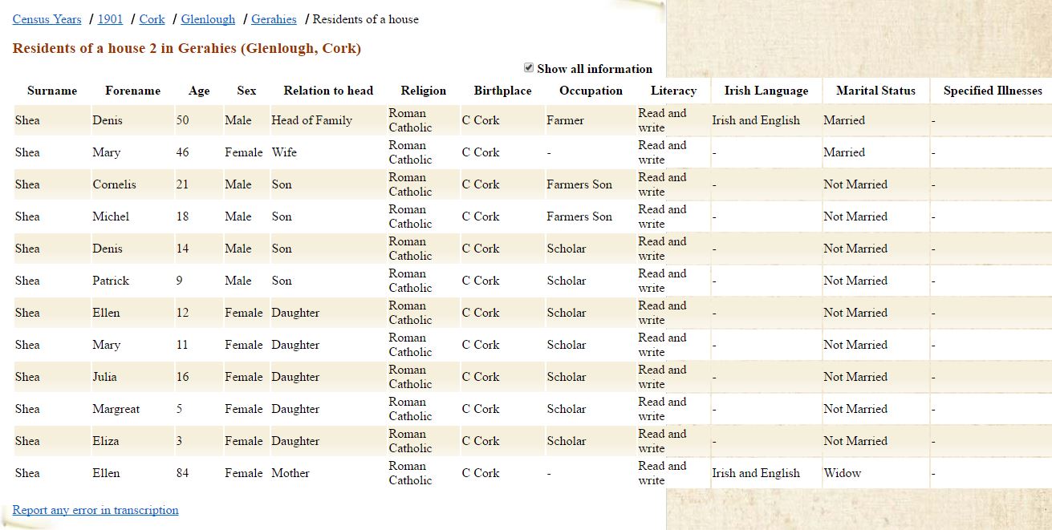
Task: Uncheck the Show all information checkbox
Action: [529, 68]
